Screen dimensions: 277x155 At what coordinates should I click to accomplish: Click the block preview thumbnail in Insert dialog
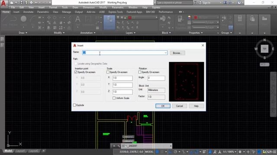pyautogui.click(x=187, y=82)
